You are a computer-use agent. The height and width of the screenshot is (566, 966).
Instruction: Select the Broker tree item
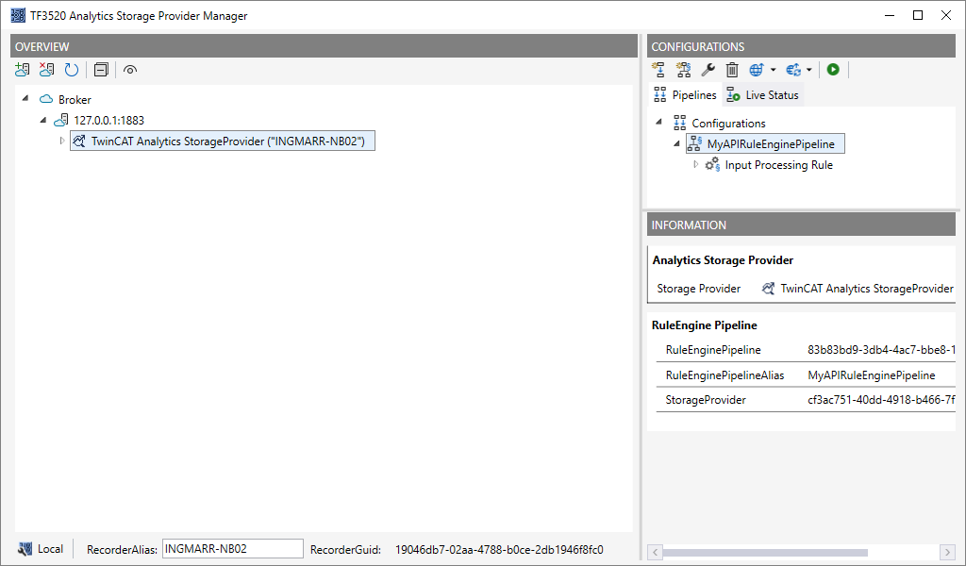[x=75, y=99]
